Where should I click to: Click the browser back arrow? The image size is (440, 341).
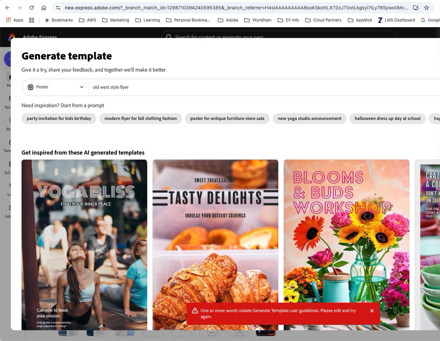[7, 8]
